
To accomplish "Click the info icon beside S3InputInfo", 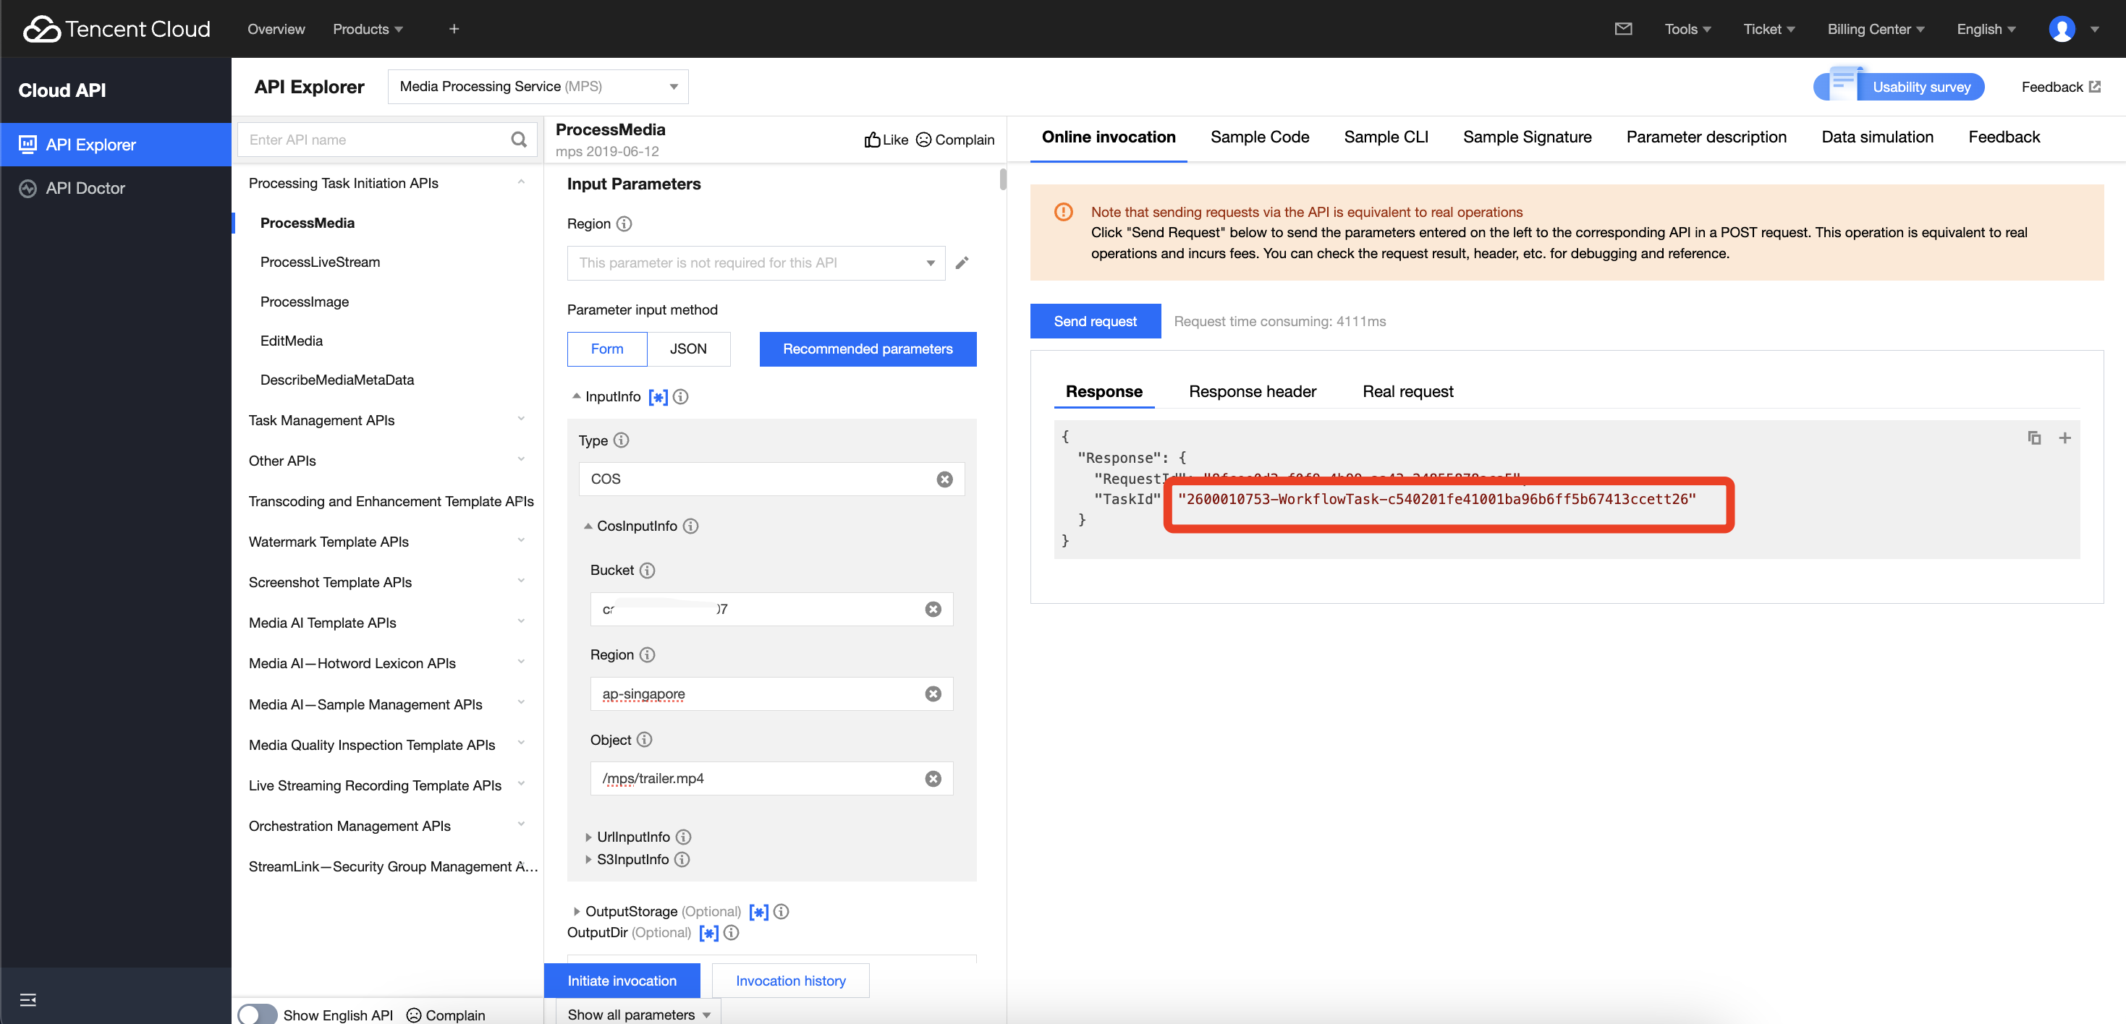I will pyautogui.click(x=682, y=859).
